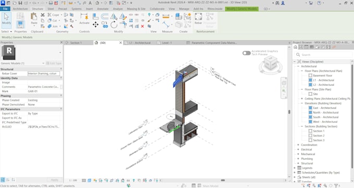Click the Rebar reinforcement tool
Viewport: 354px width, 188px height.
[198, 19]
